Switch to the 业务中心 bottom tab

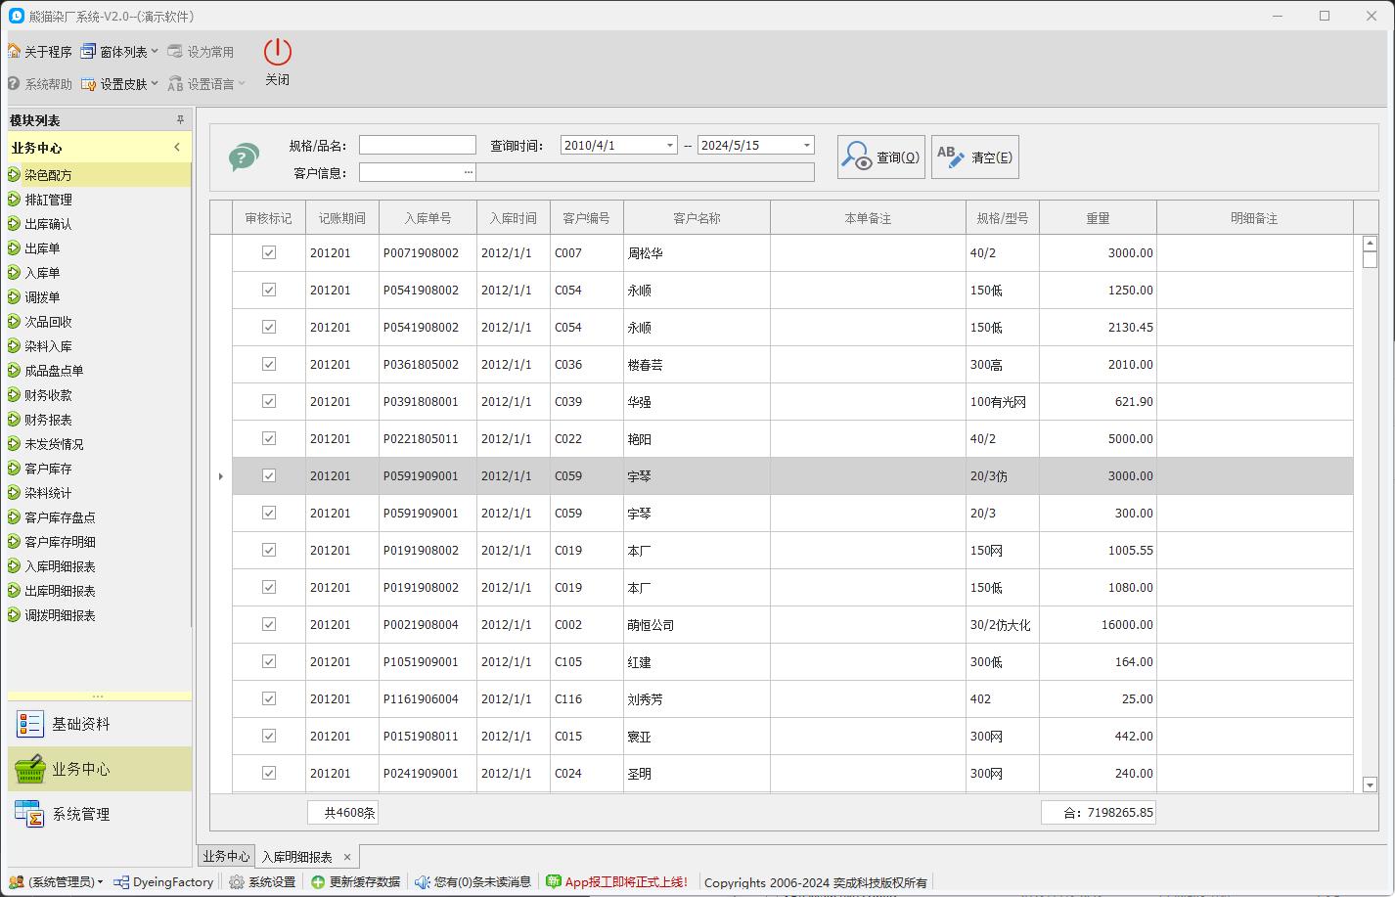tap(226, 856)
